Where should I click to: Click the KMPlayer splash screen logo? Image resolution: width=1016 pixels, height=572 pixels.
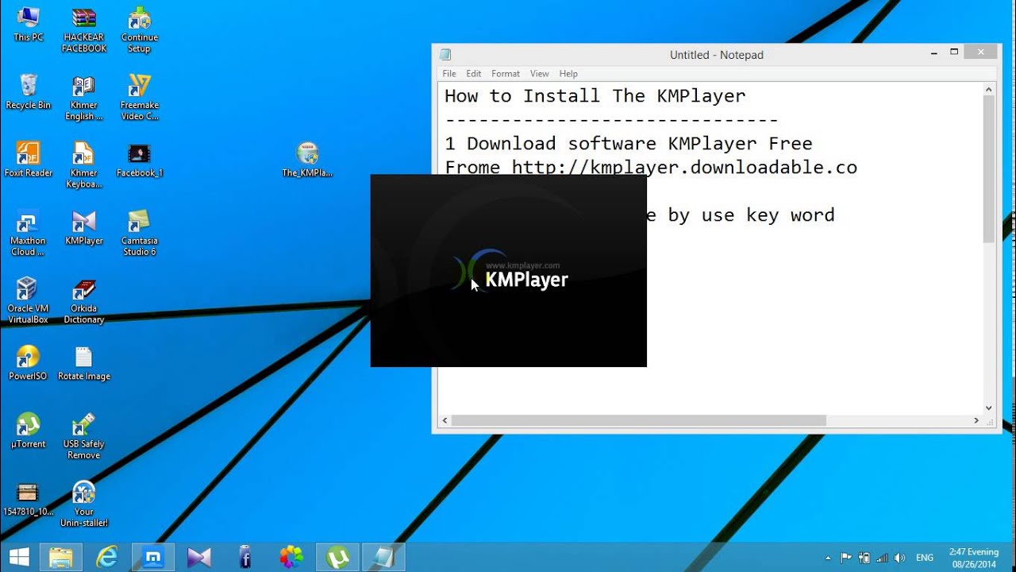click(510, 272)
